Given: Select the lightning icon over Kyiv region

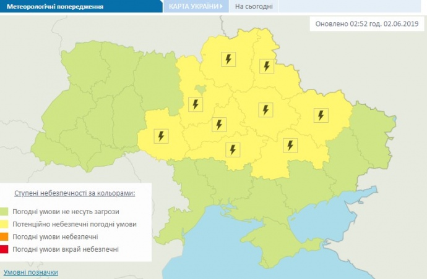Looking at the screenshot, I should [196, 104].
